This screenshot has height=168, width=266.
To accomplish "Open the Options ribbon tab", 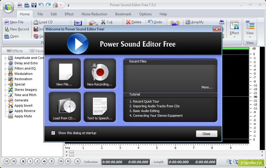I will pyautogui.click(x=145, y=14).
